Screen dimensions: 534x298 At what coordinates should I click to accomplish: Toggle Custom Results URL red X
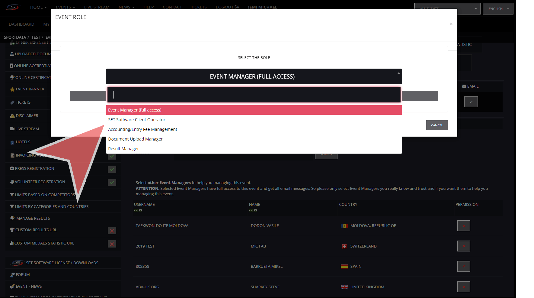click(112, 231)
